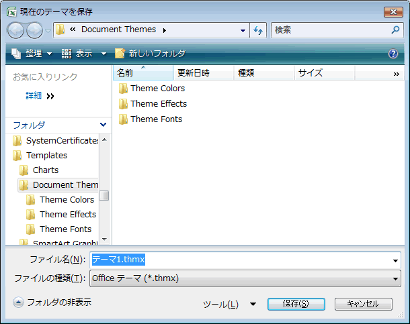Select Theme Effects in folder tree
This screenshot has width=410, height=324.
click(x=61, y=215)
